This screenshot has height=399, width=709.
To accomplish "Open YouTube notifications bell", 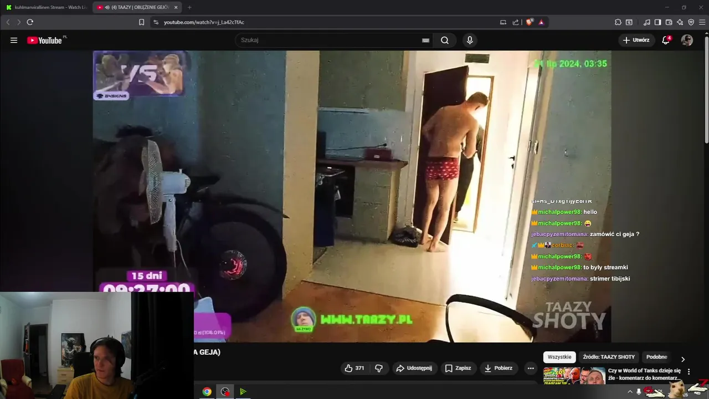I will pyautogui.click(x=666, y=40).
